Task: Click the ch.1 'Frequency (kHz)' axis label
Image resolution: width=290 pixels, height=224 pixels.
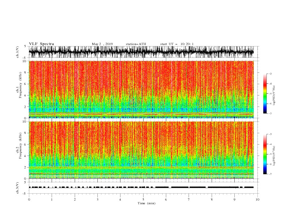Action: (21, 85)
